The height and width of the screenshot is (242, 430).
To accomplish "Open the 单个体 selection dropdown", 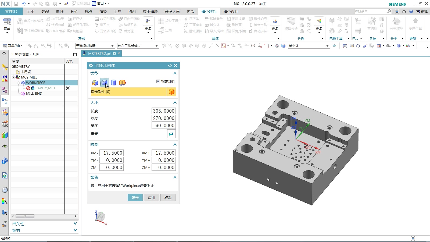I will pos(309,46).
